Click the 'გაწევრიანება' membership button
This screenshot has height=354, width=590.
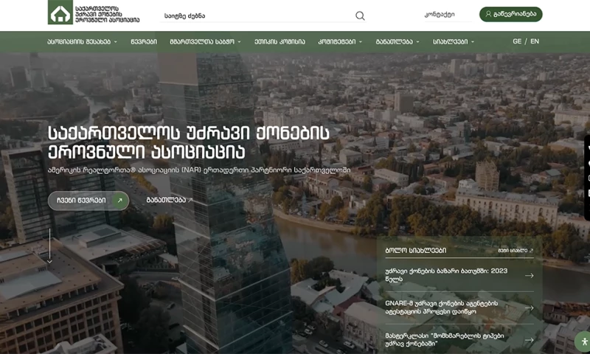click(x=510, y=14)
